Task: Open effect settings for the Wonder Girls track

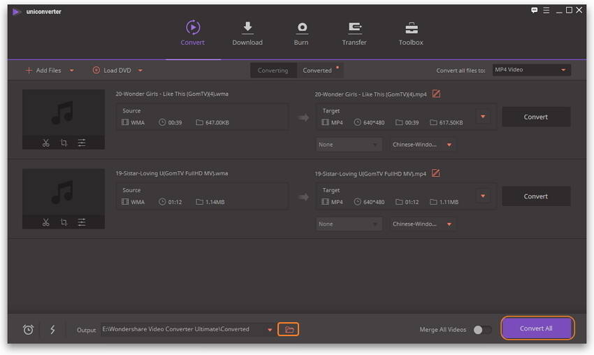Action: coord(82,143)
